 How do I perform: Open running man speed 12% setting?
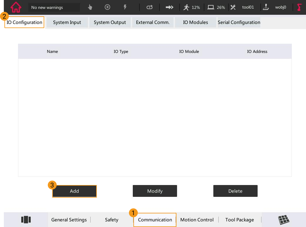point(192,7)
